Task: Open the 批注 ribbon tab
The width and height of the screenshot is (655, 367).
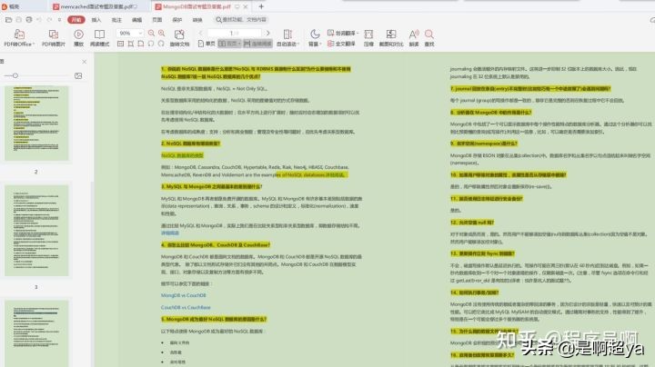Action: 116,20
